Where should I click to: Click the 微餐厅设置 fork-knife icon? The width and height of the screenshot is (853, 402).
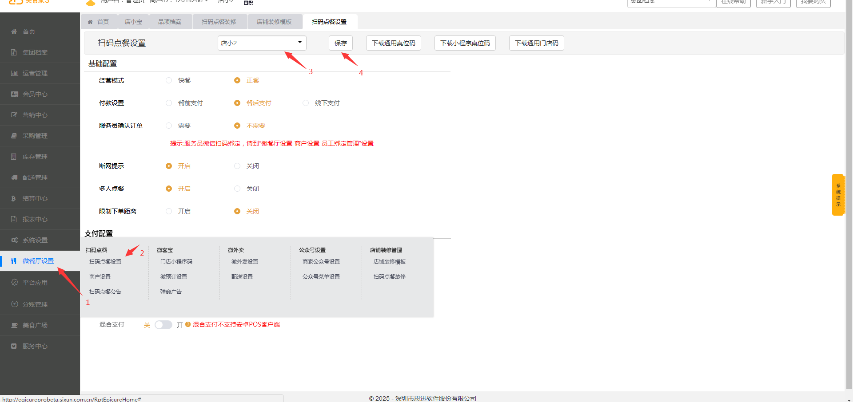tap(14, 261)
